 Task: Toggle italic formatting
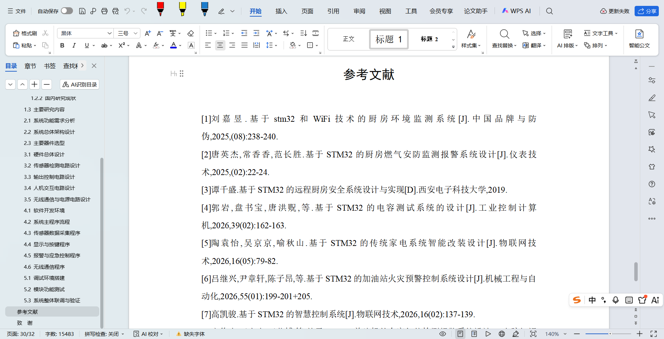(74, 45)
